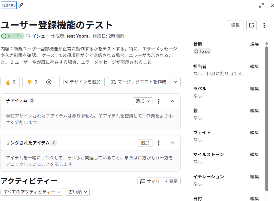Edit the ウェイト field

click(x=255, y=133)
